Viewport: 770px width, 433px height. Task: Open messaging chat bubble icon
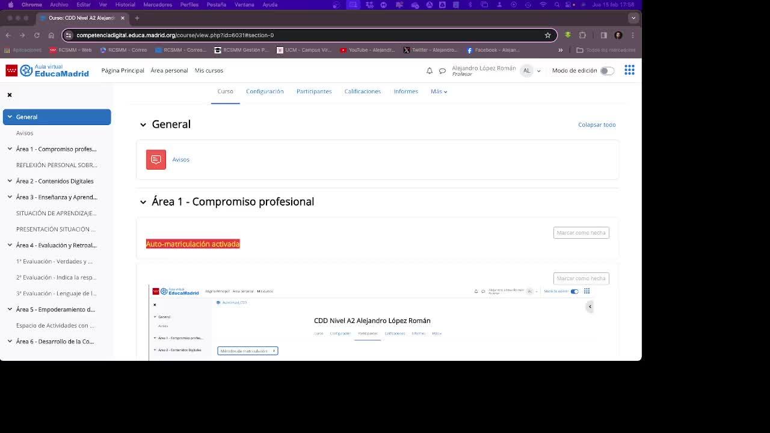pos(442,71)
